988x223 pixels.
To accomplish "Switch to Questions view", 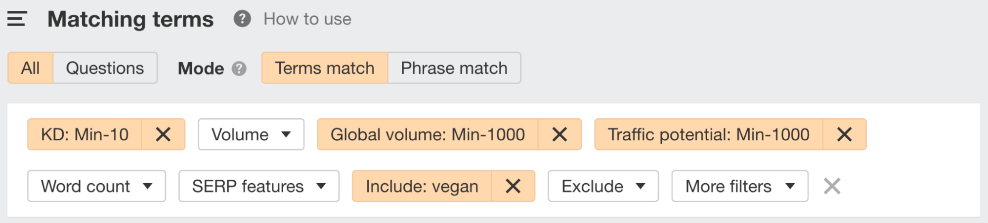I will [105, 68].
